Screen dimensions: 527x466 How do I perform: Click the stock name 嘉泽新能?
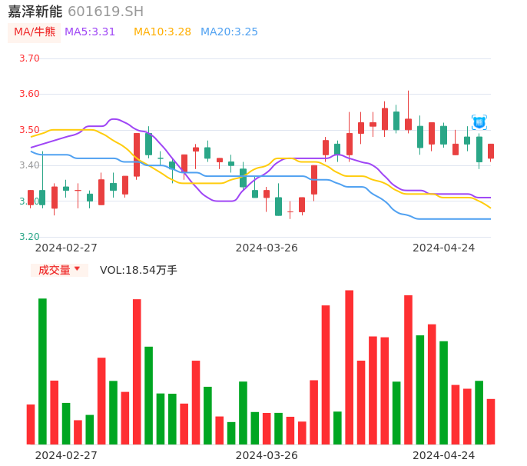35,12
